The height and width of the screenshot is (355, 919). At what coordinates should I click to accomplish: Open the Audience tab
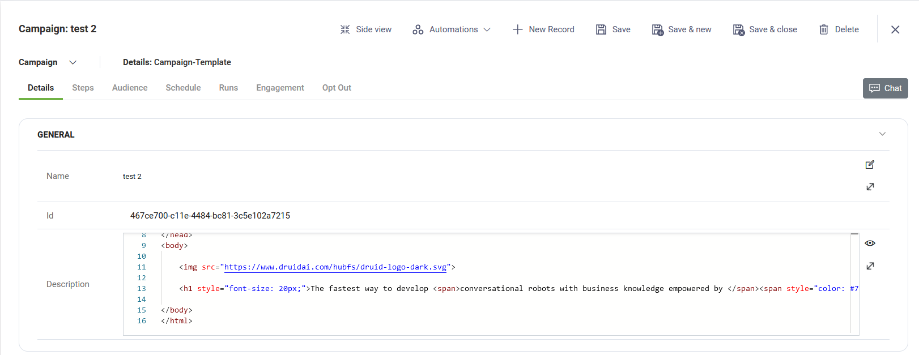[130, 88]
